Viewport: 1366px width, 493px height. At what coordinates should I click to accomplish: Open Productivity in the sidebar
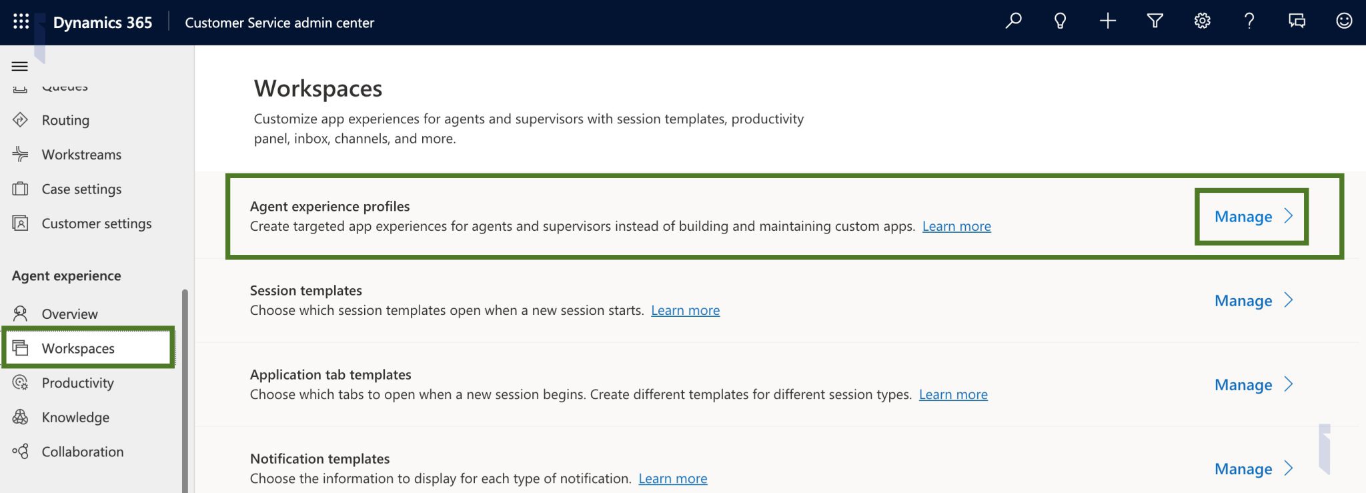point(77,383)
